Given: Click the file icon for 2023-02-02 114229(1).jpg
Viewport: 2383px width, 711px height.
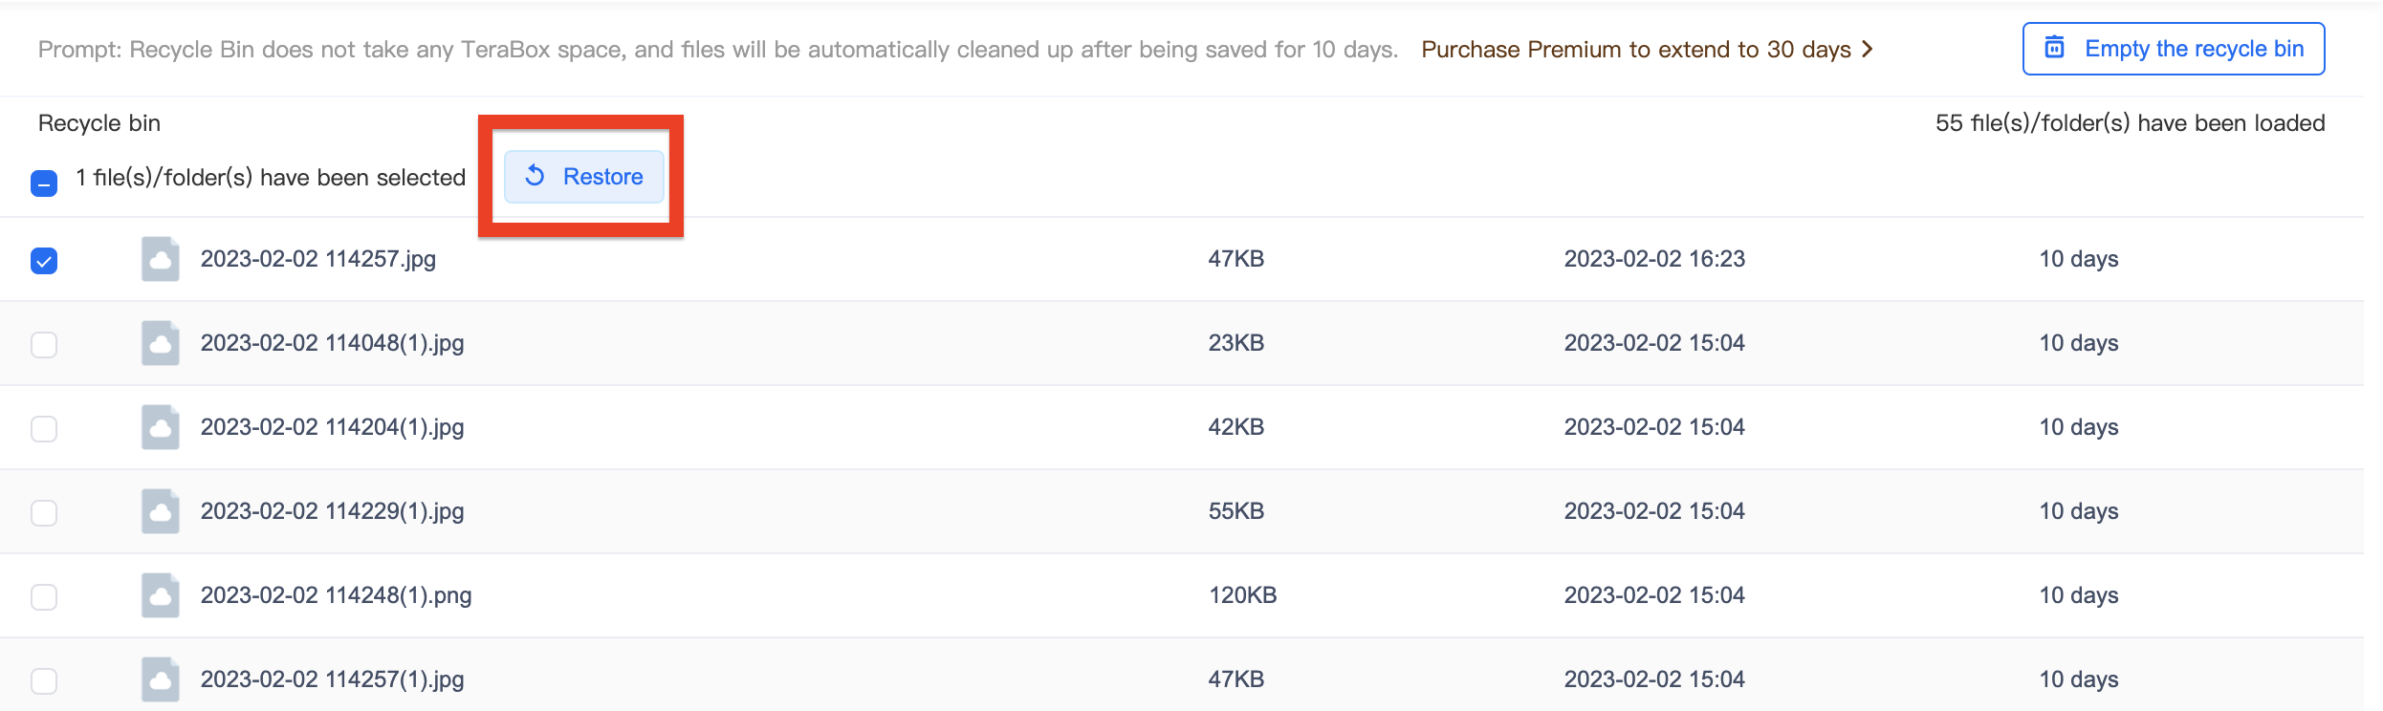Looking at the screenshot, I should pyautogui.click(x=161, y=511).
